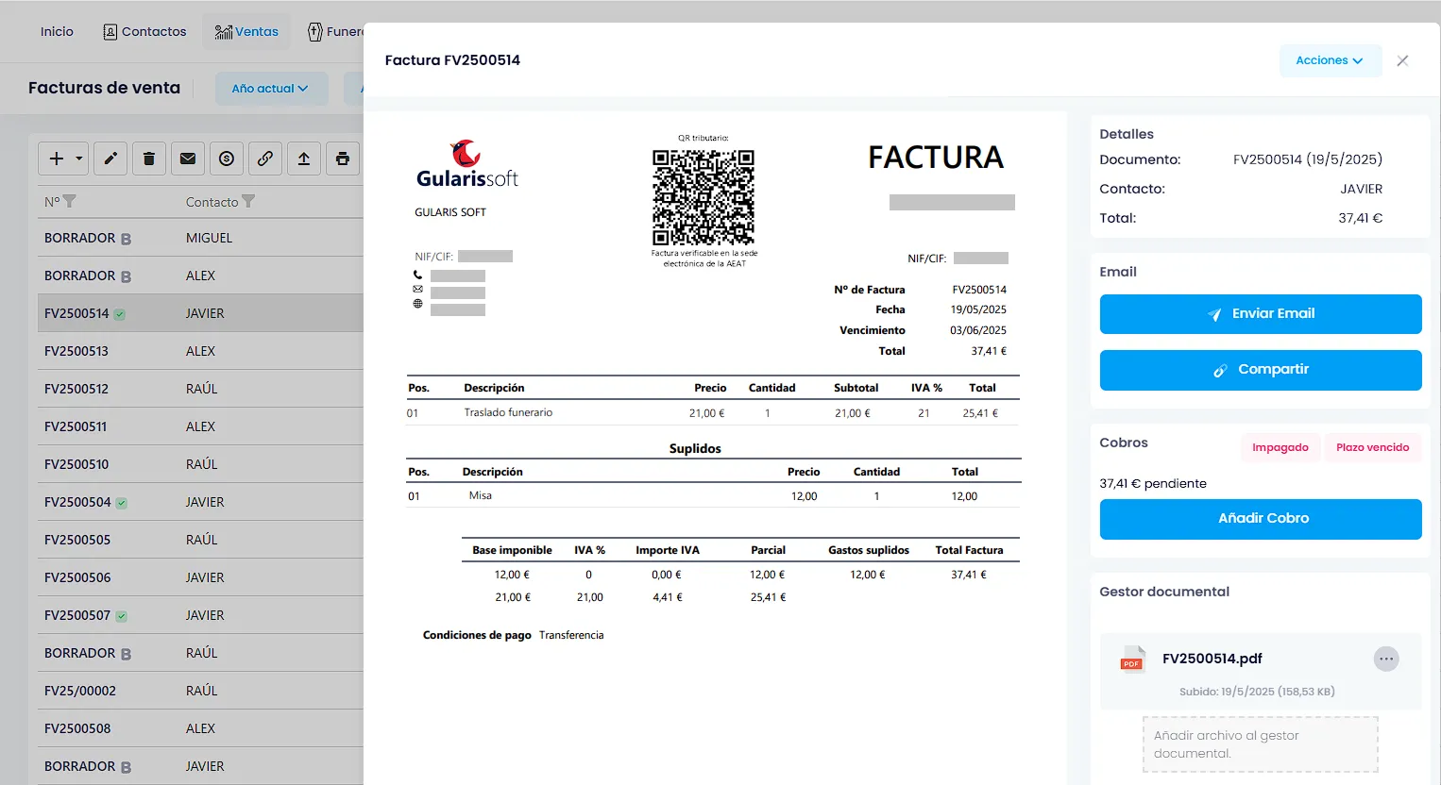The width and height of the screenshot is (1441, 785).
Task: Select invoice row FV2500508
Action: point(200,728)
